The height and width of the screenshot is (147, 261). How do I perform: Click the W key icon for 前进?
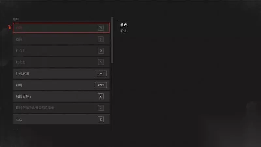101,28
